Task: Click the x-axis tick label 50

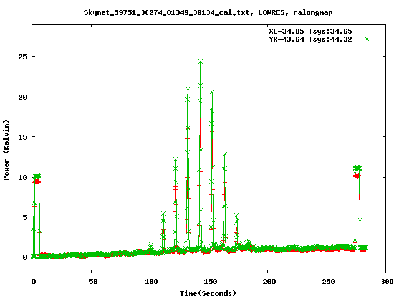Action: point(93,282)
